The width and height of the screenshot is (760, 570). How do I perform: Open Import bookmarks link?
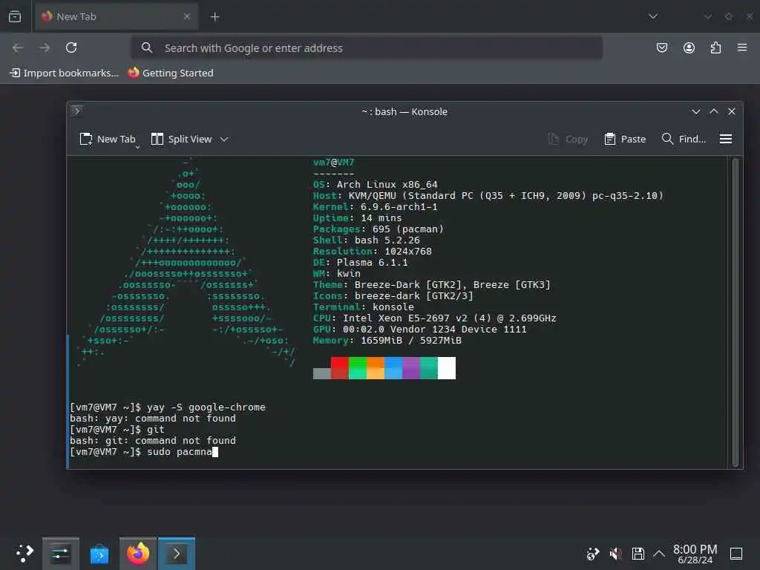point(65,73)
